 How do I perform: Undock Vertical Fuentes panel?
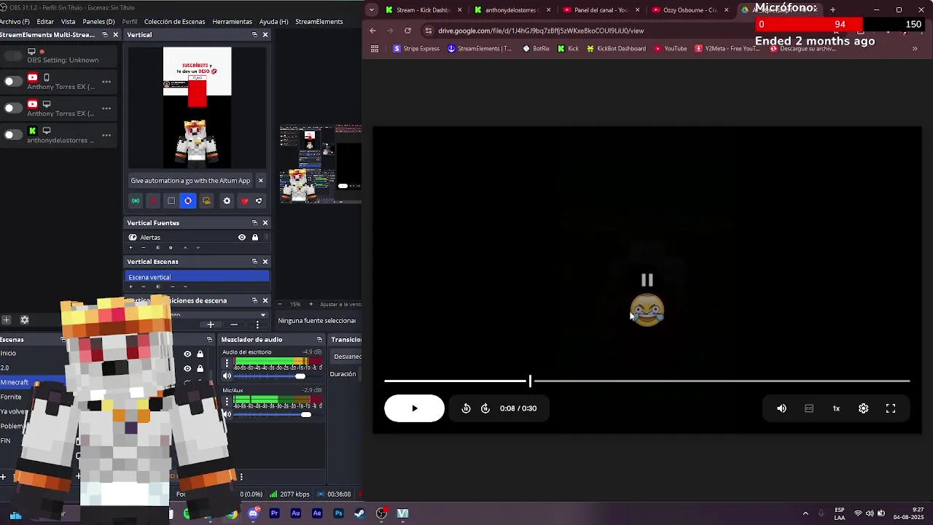[x=254, y=222]
